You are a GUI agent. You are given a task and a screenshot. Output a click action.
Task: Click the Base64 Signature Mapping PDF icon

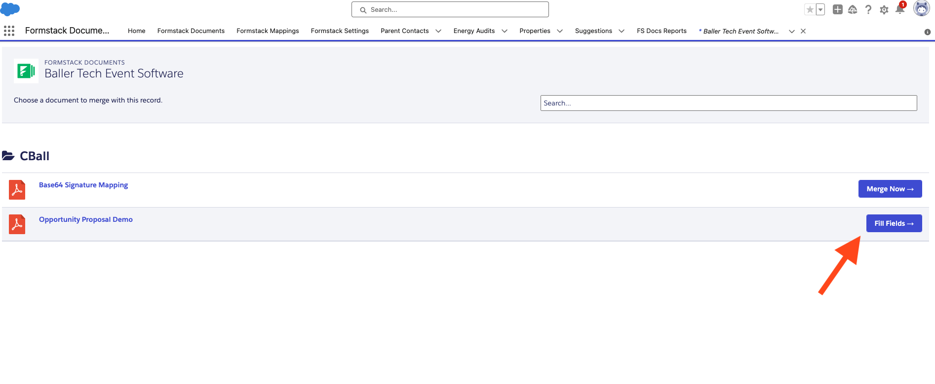17,190
